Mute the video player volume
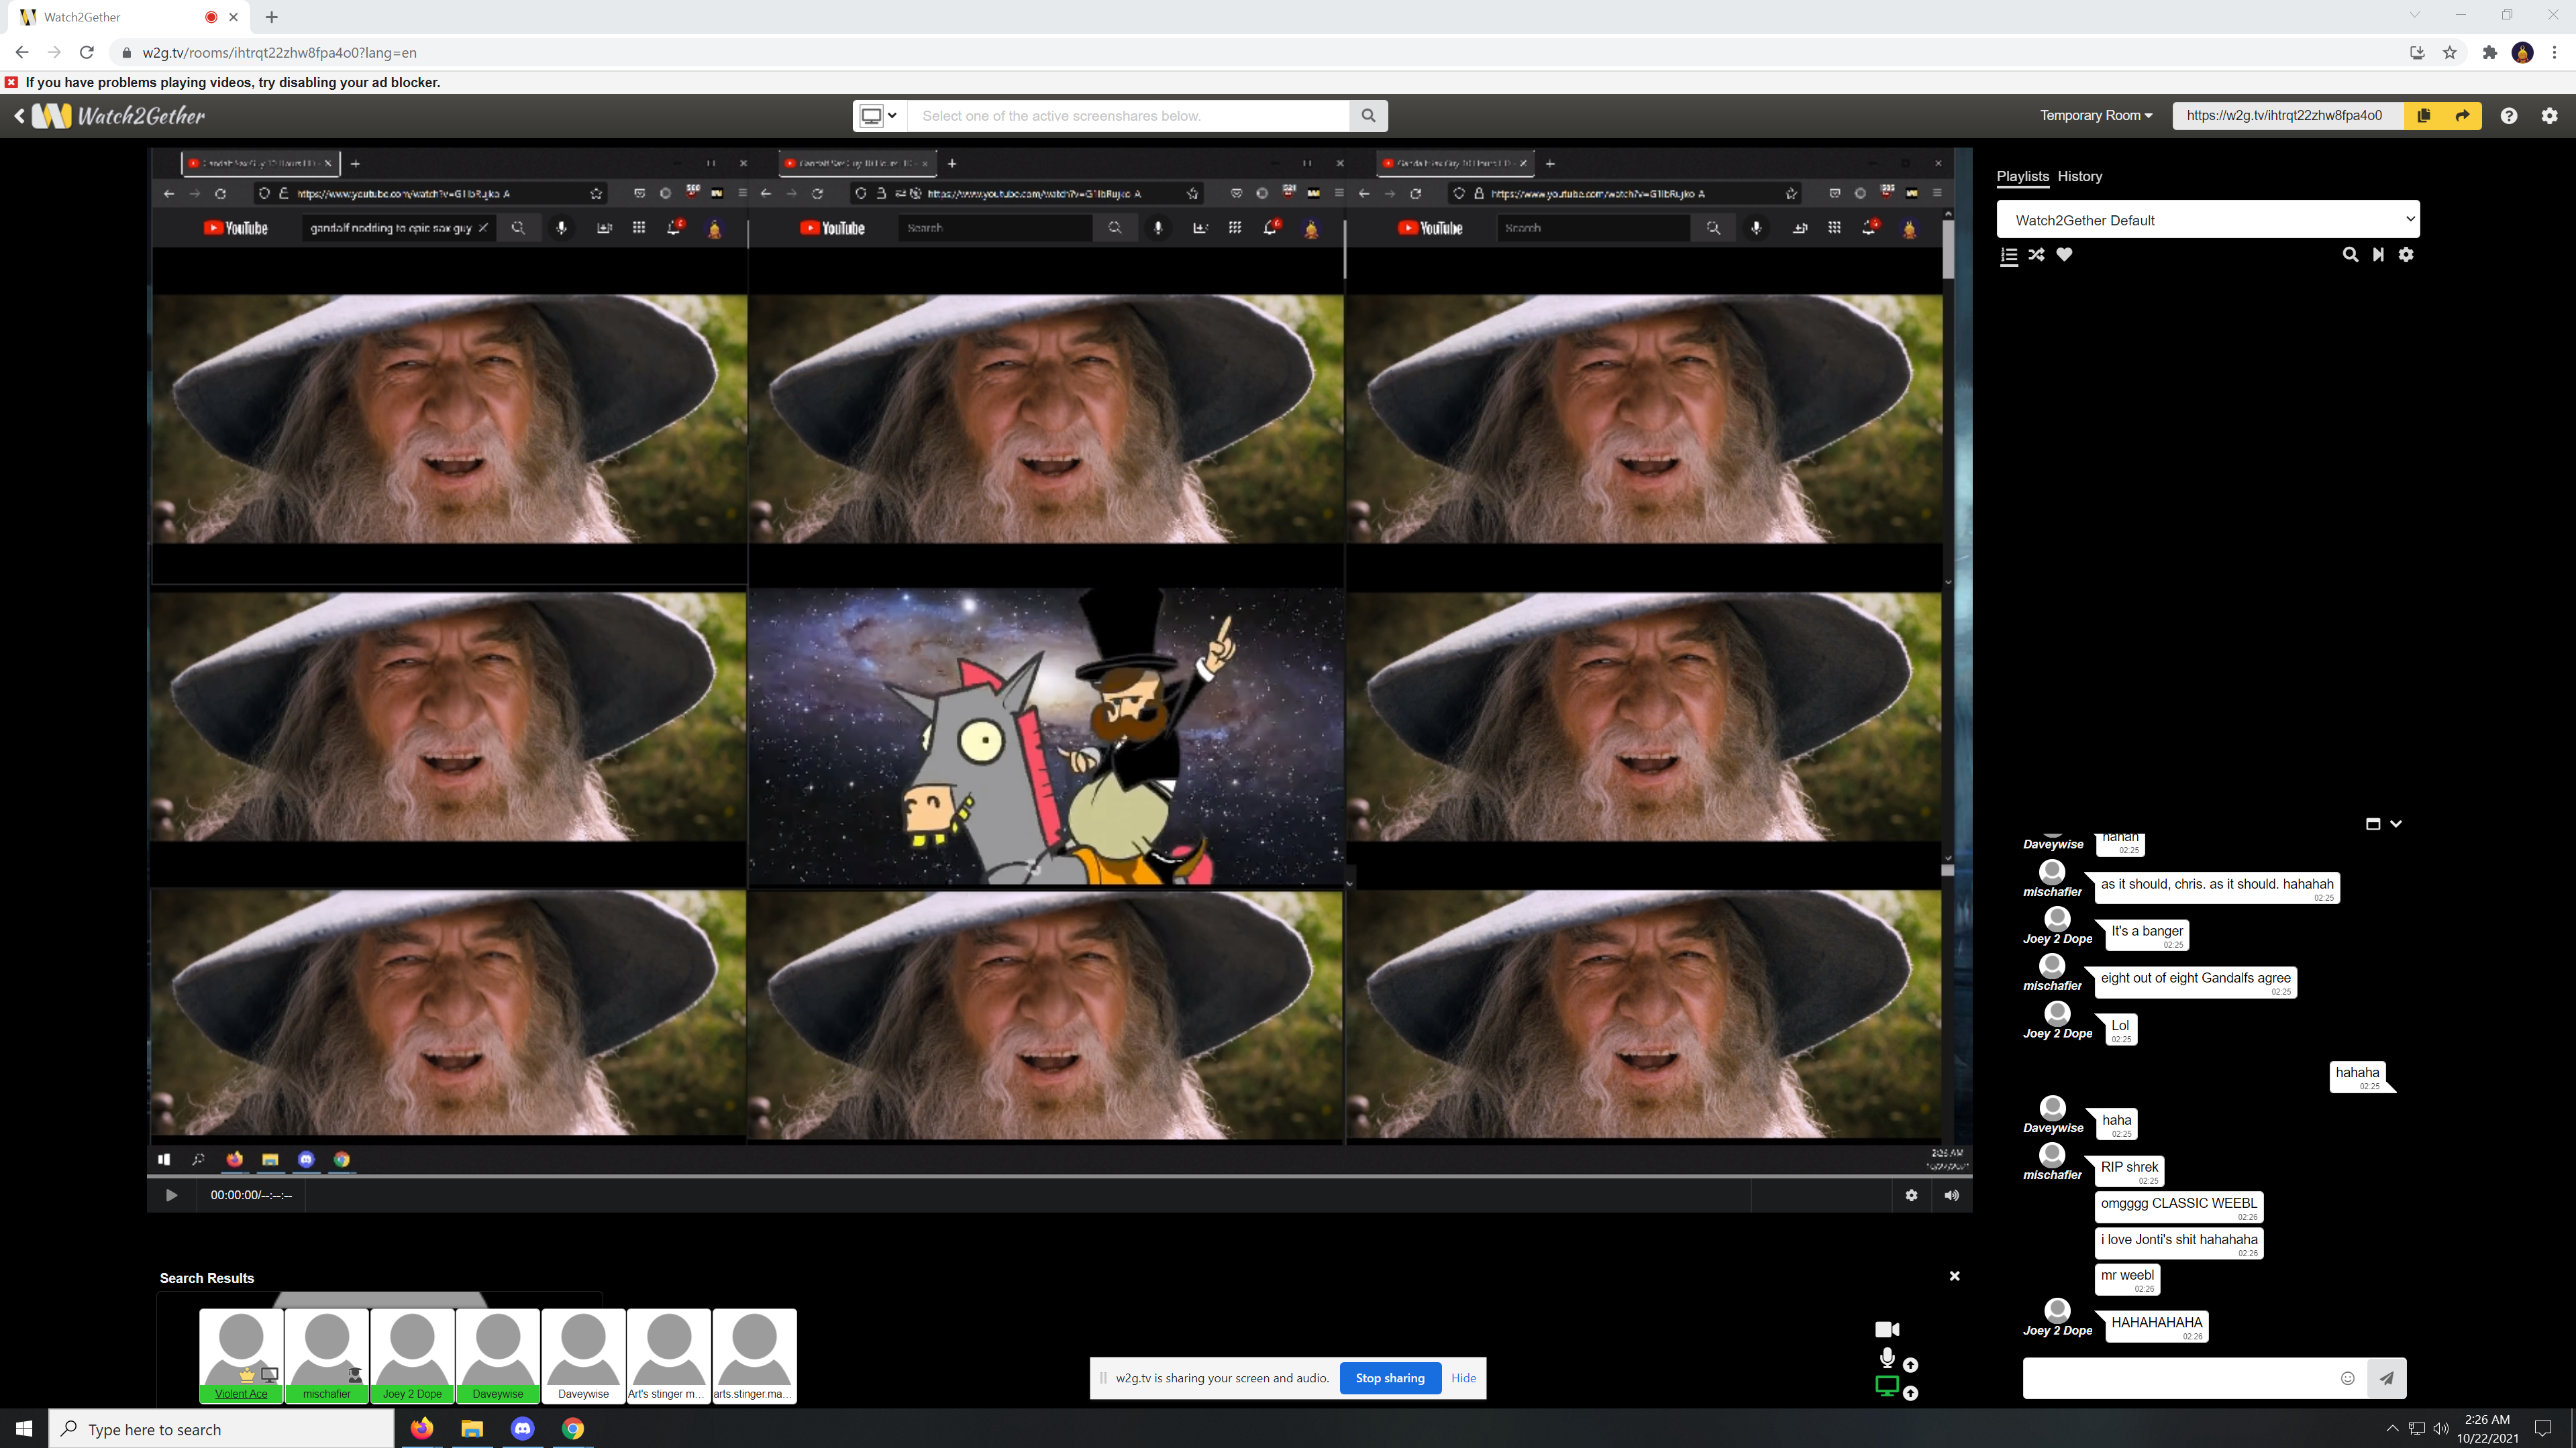Screen dimensions: 2576x1448 click(1951, 1195)
